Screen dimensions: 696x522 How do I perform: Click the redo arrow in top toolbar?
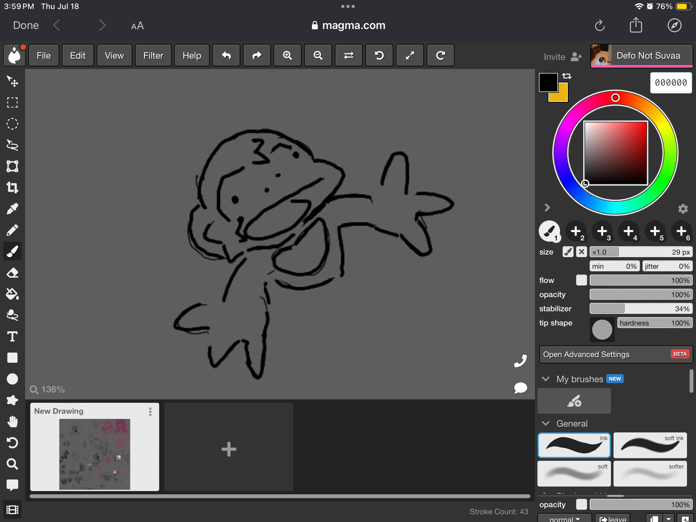[257, 55]
